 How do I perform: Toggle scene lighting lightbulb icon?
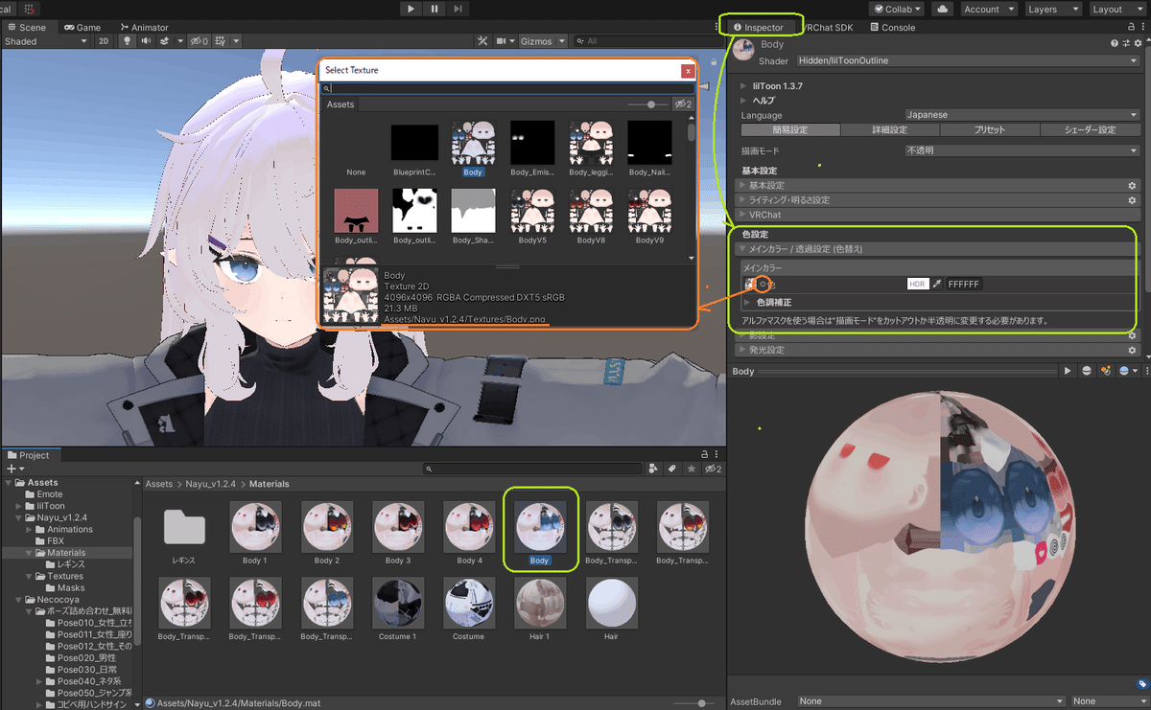coord(127,41)
